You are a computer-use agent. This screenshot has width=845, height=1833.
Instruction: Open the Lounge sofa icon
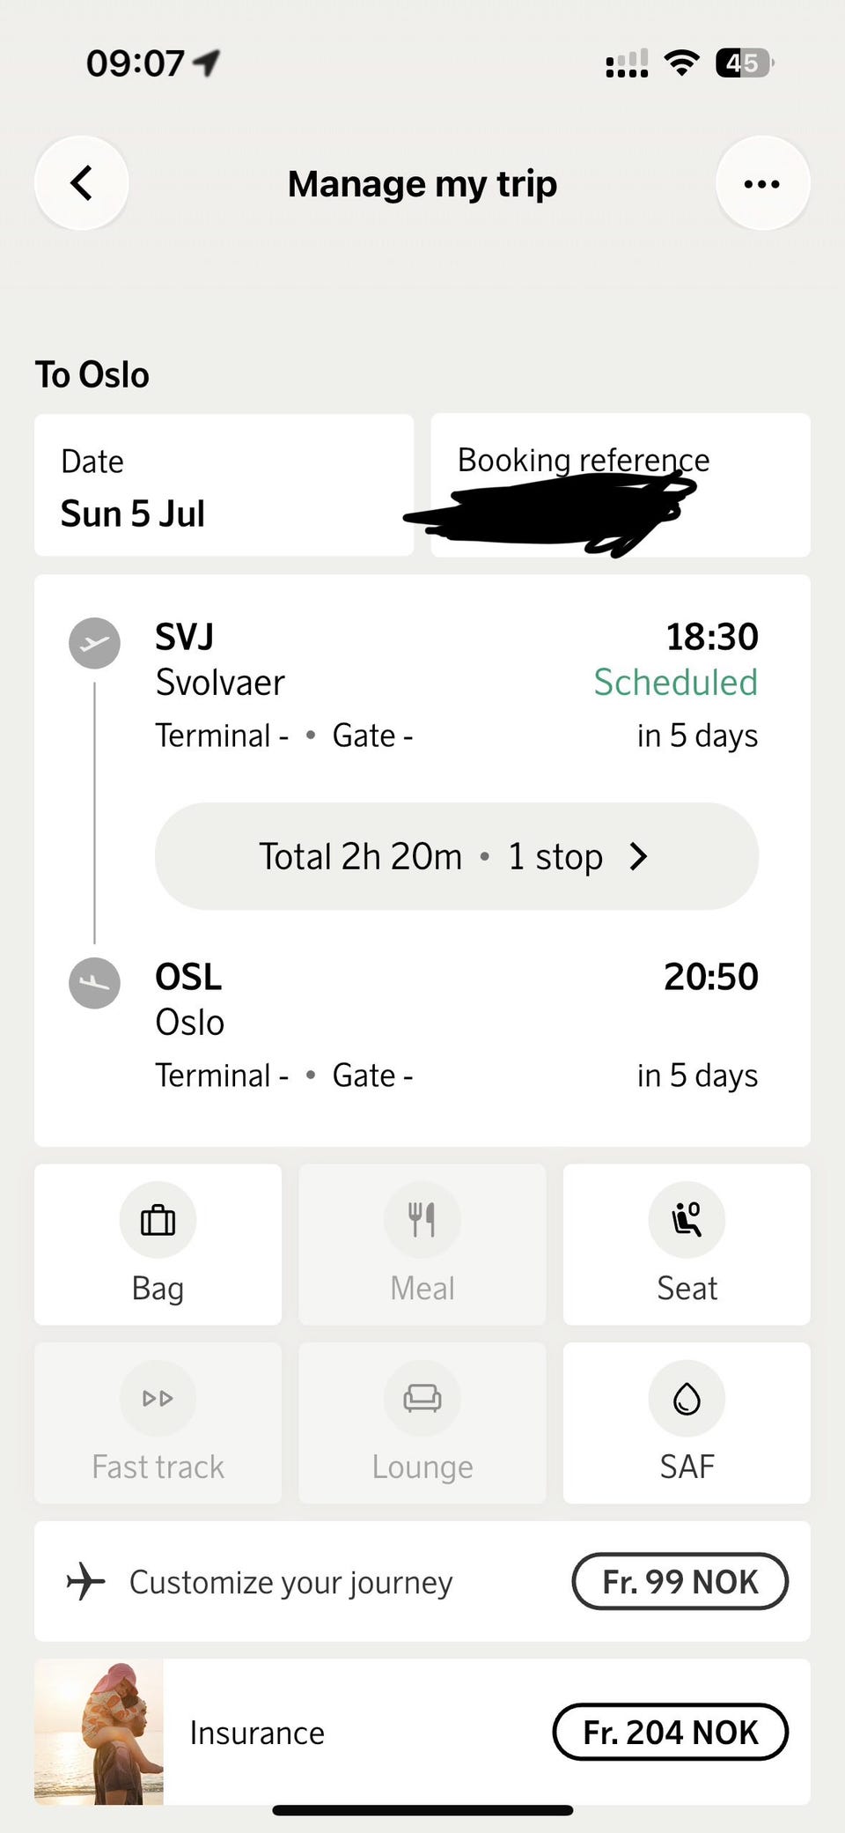422,1398
